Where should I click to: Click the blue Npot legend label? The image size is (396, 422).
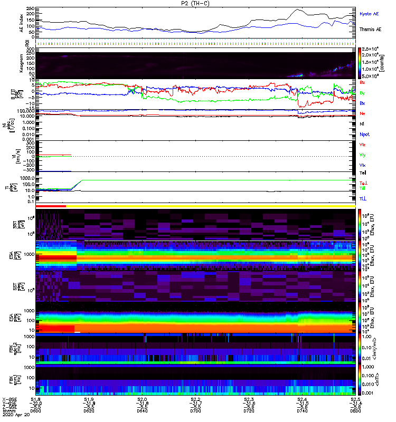point(364,135)
